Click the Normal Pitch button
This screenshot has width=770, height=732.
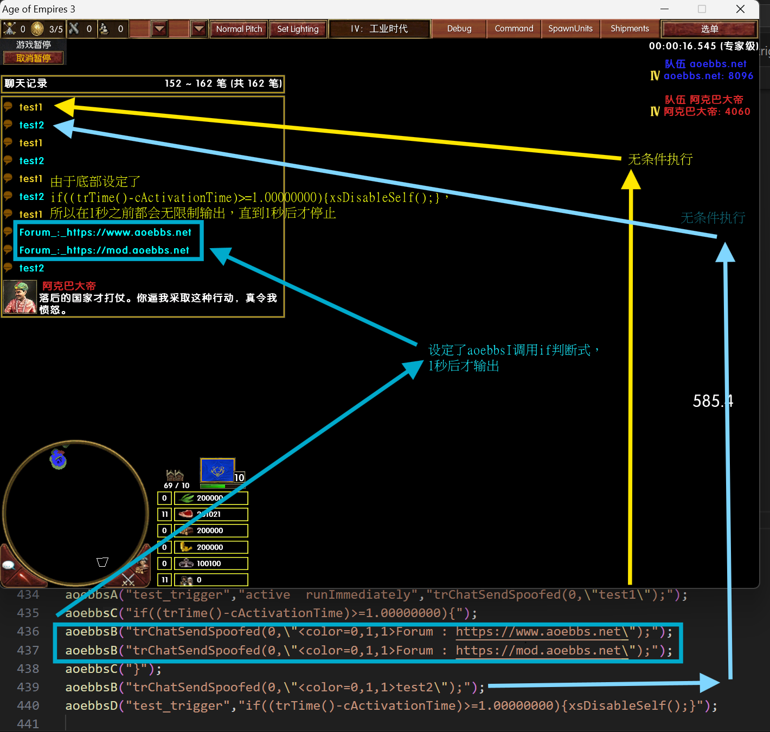(239, 29)
